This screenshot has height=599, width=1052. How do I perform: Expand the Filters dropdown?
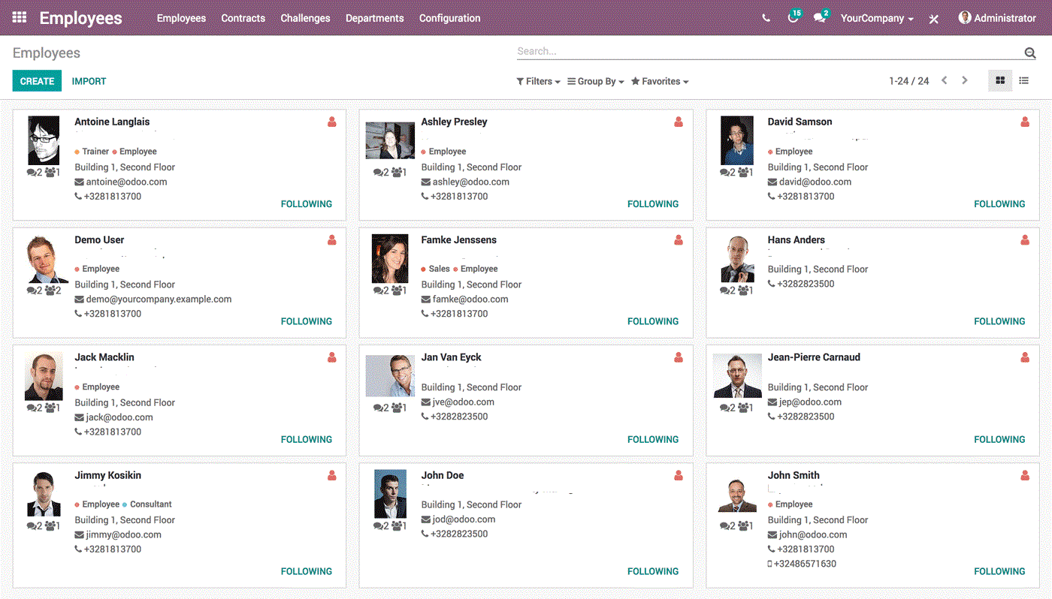(538, 81)
